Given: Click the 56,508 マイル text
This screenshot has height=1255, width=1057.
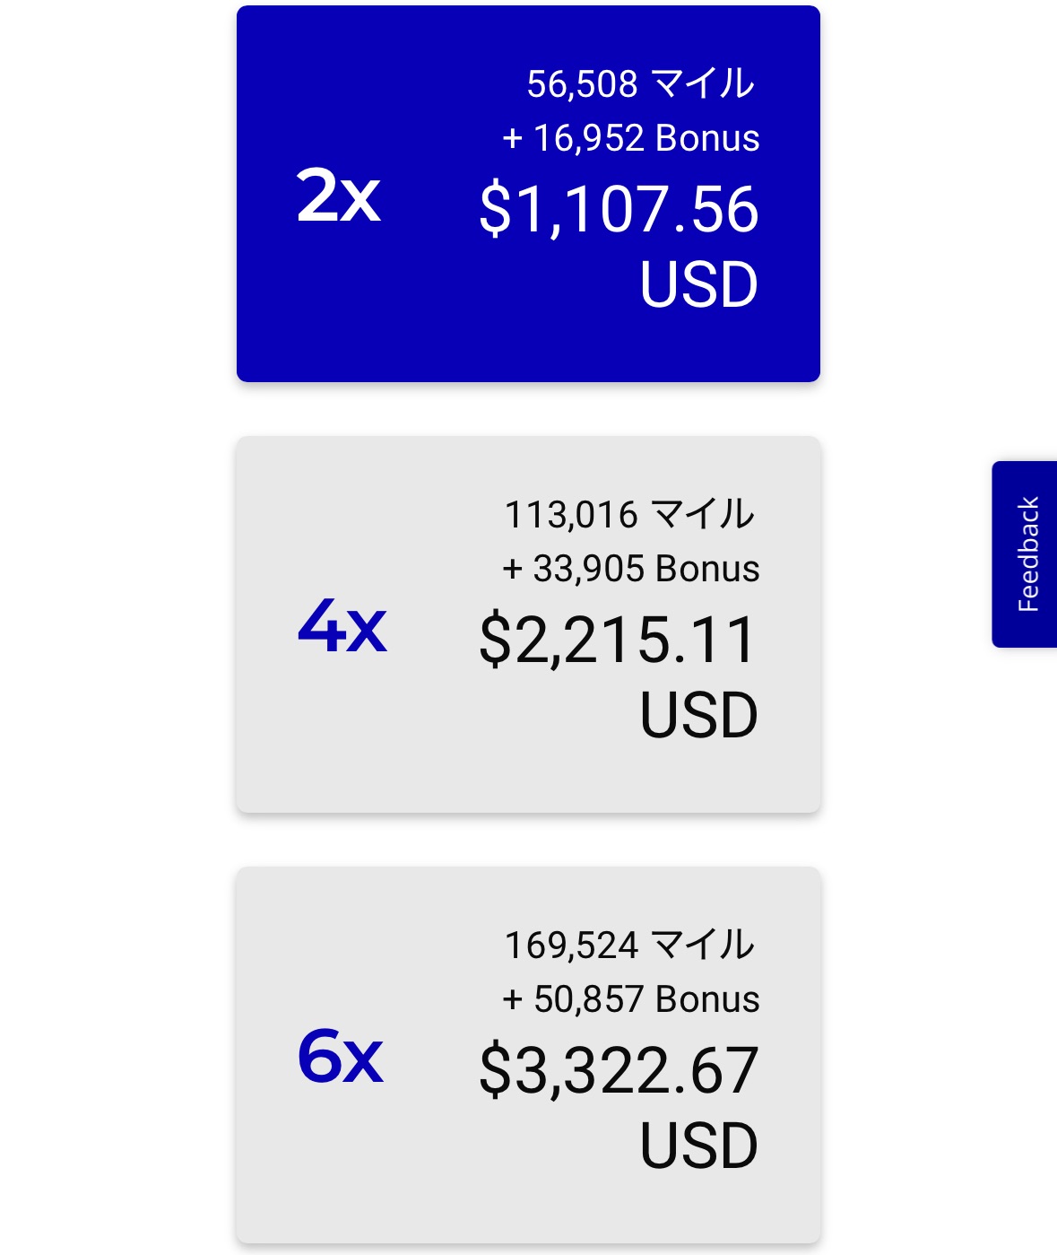Looking at the screenshot, I should pos(640,84).
